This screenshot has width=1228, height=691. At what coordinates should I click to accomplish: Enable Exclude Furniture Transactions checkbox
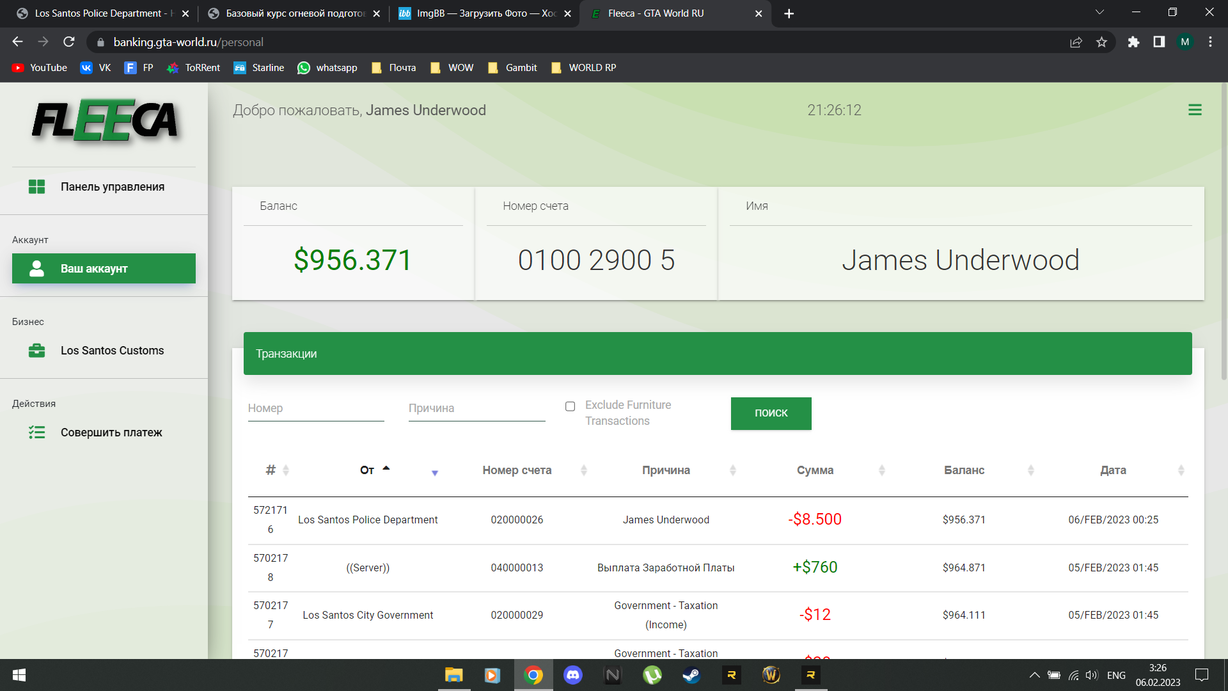tap(571, 406)
